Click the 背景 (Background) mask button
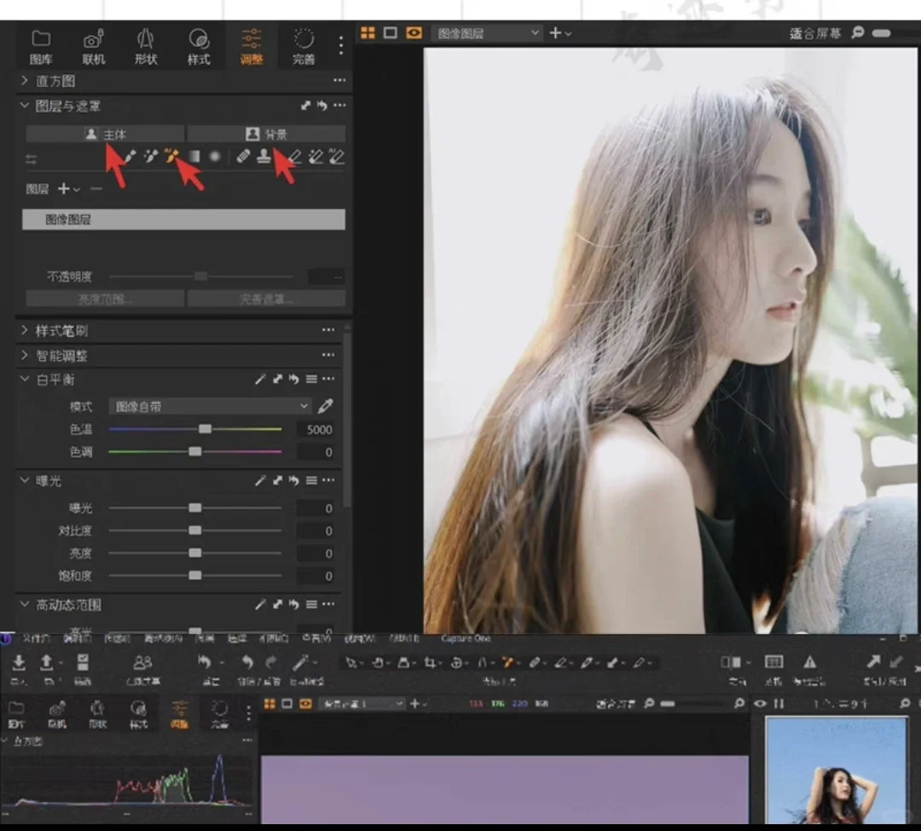The image size is (921, 831). click(x=267, y=133)
